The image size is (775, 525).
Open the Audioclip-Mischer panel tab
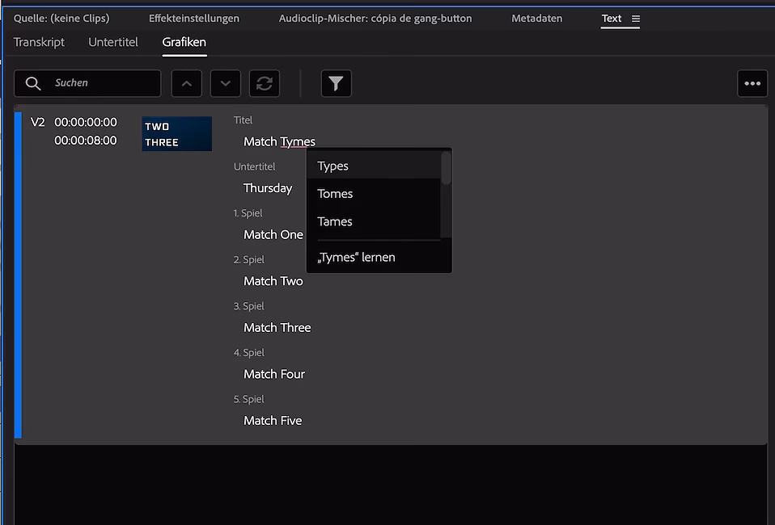pos(375,19)
